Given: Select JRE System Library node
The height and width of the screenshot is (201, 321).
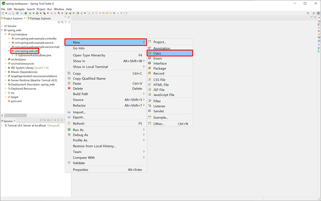Looking at the screenshot, I should [x=29, y=68].
